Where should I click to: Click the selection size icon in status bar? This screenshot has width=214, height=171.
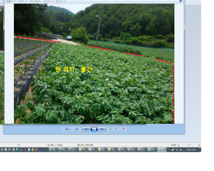pyautogui.click(x=19, y=145)
